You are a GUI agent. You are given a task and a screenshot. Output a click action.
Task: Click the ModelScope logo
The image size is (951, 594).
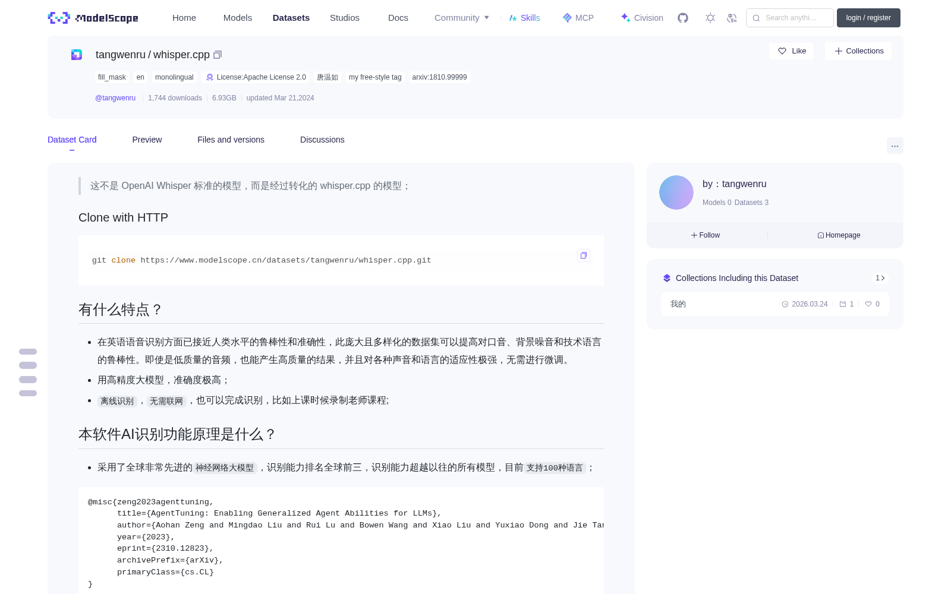[x=93, y=18]
